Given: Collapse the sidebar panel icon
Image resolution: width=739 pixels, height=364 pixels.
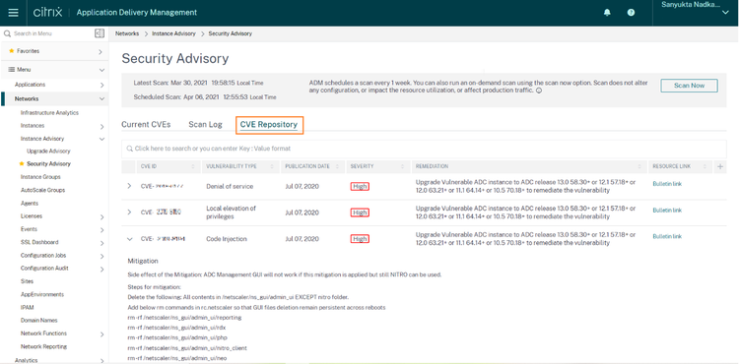Looking at the screenshot, I should pos(99,33).
